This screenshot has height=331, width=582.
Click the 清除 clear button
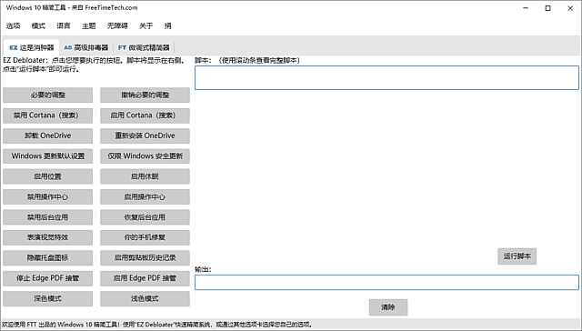pyautogui.click(x=388, y=307)
